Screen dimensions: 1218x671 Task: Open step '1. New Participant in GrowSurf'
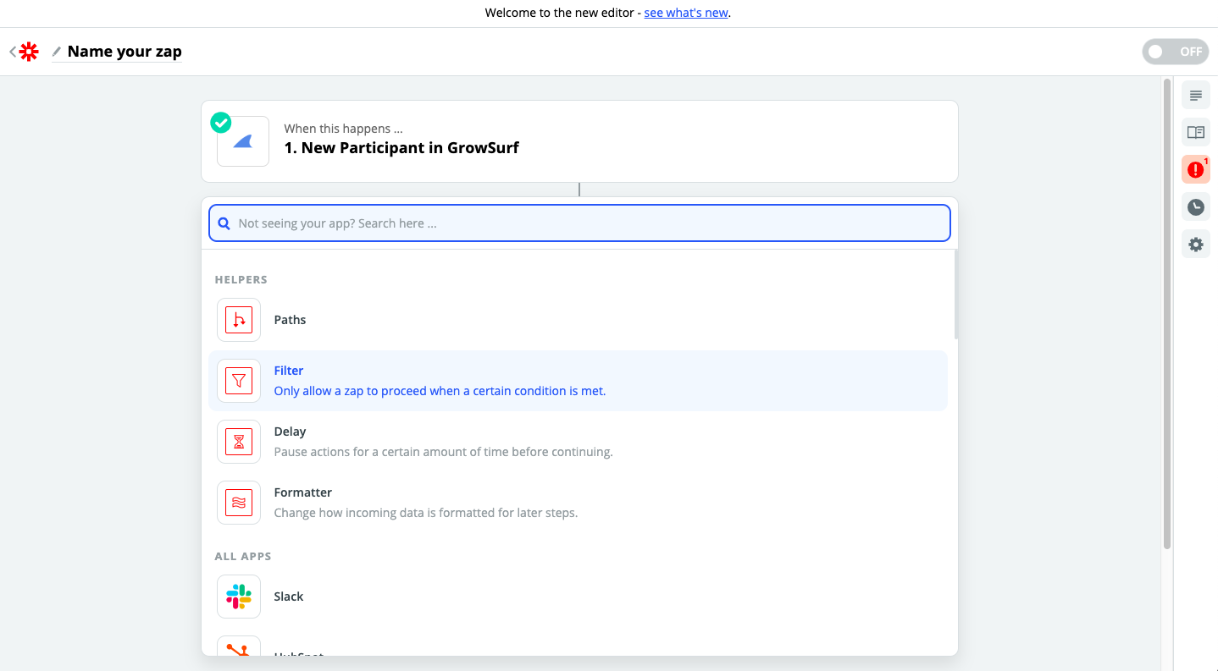coord(579,141)
